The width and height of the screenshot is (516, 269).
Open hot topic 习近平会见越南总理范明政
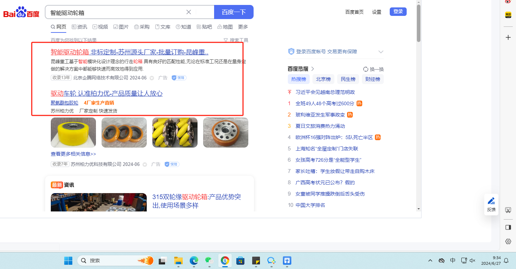(325, 92)
